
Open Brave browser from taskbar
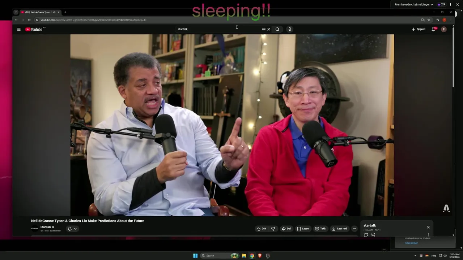point(260,256)
